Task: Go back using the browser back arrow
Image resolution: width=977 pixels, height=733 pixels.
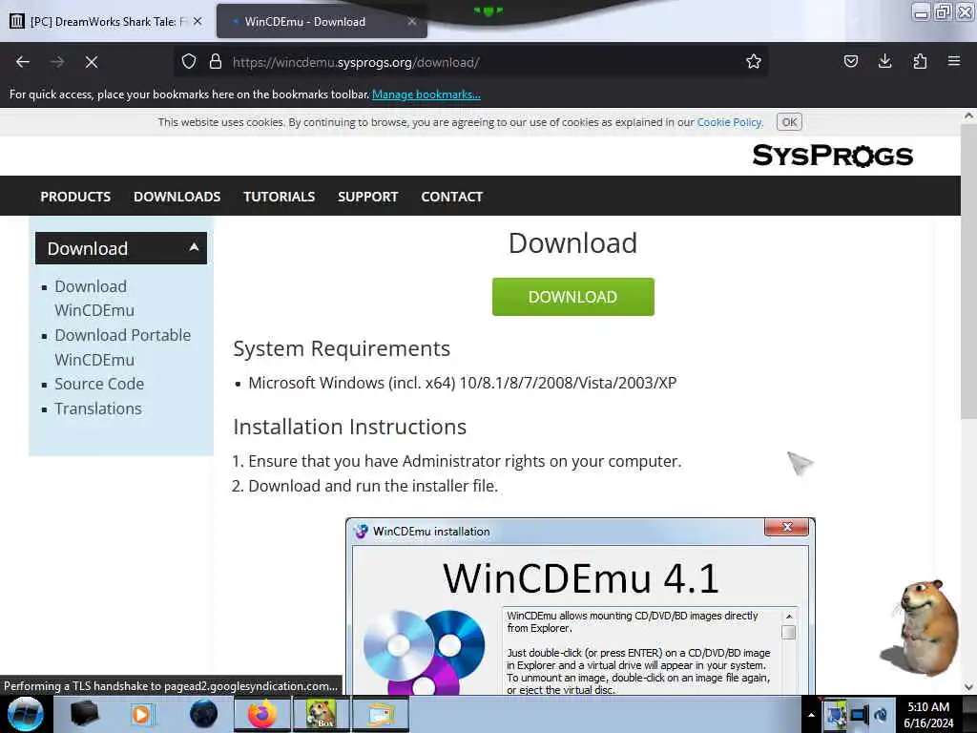Action: tap(23, 62)
